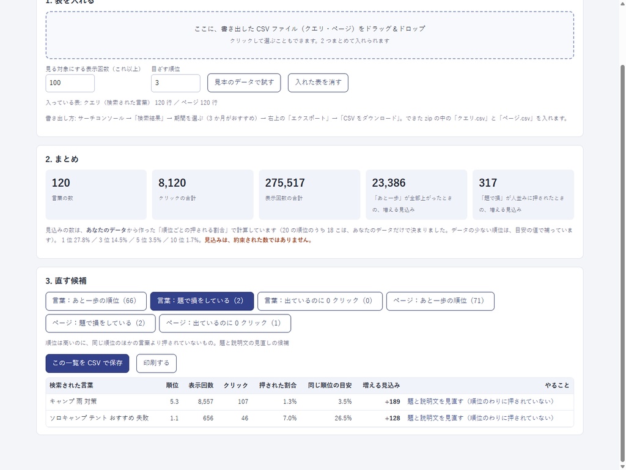This screenshot has width=626, height=470.
Task: Click the クリック column header
Action: pos(235,386)
